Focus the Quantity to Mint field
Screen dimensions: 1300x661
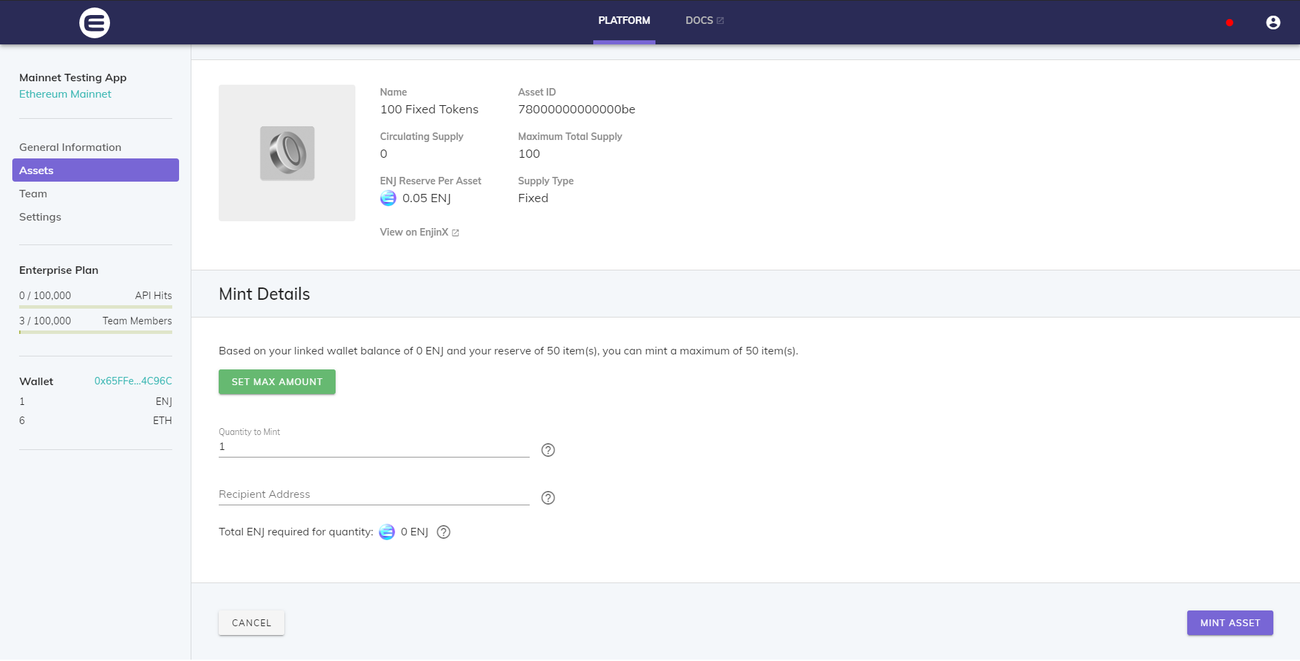(x=374, y=447)
